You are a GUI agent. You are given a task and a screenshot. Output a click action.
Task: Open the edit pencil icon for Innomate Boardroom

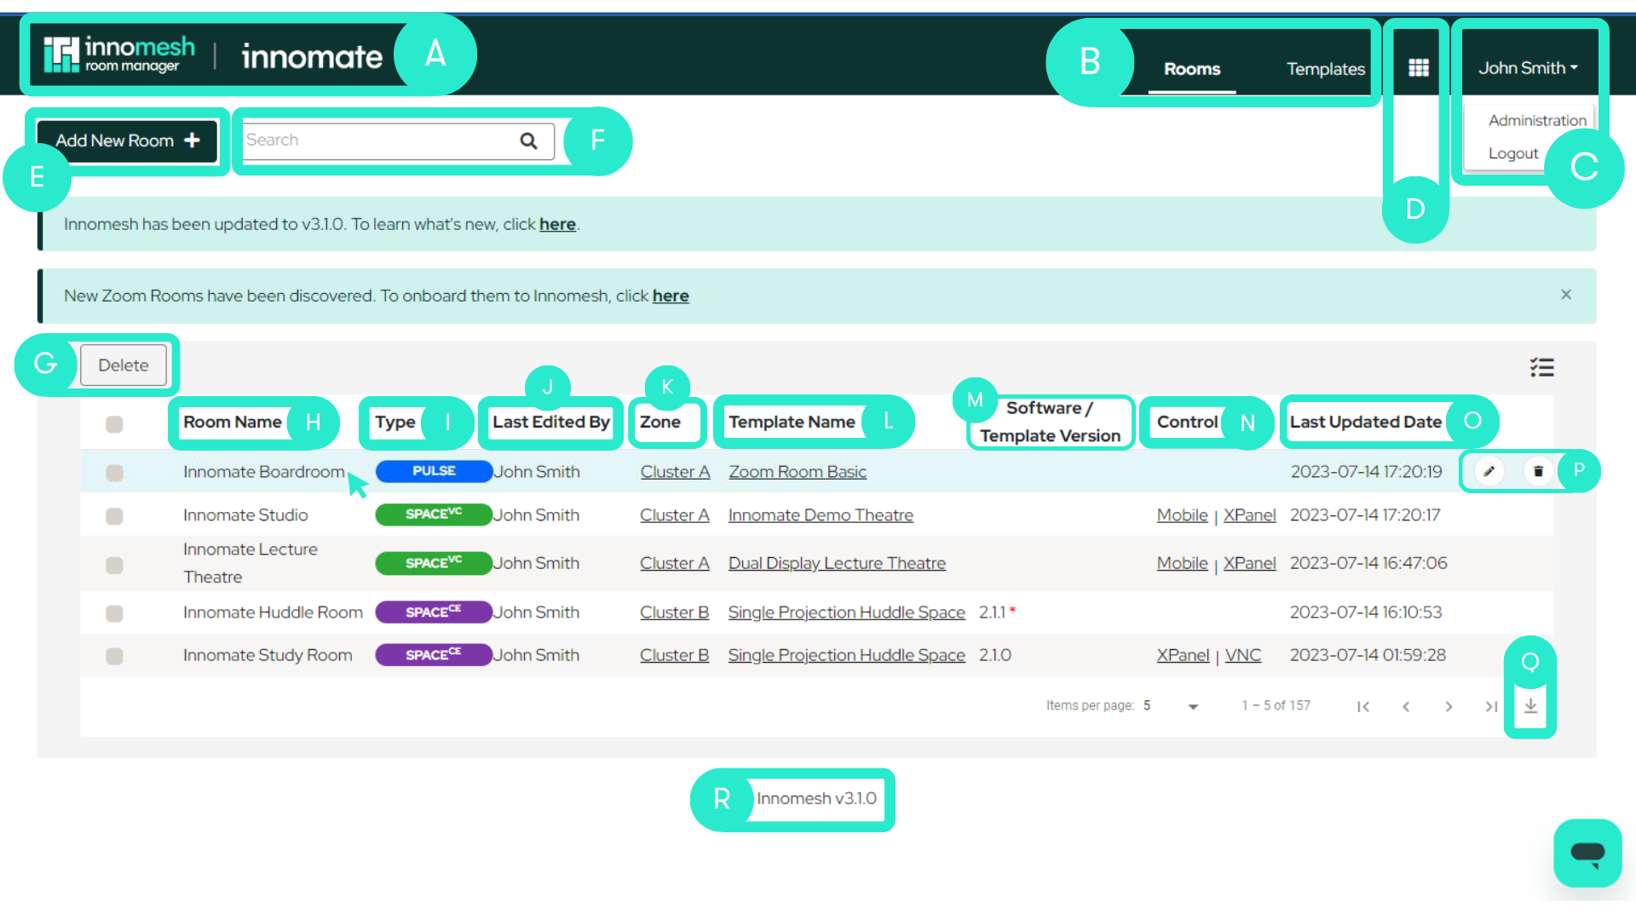coord(1489,470)
